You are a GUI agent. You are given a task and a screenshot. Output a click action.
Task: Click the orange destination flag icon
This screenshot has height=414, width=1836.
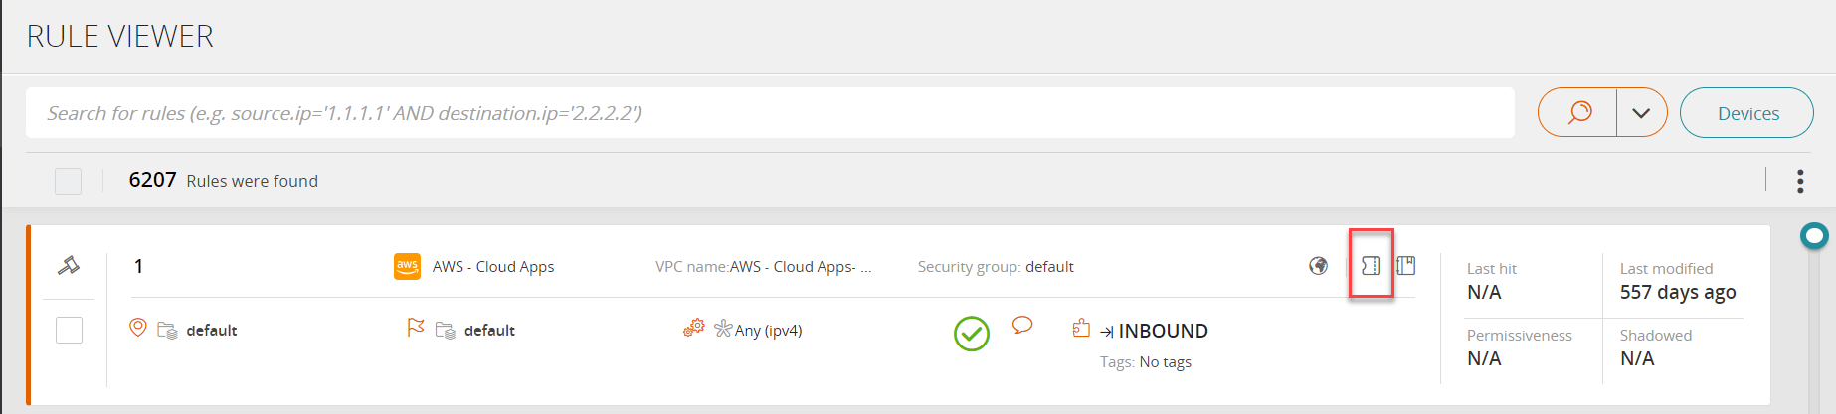[x=416, y=328]
